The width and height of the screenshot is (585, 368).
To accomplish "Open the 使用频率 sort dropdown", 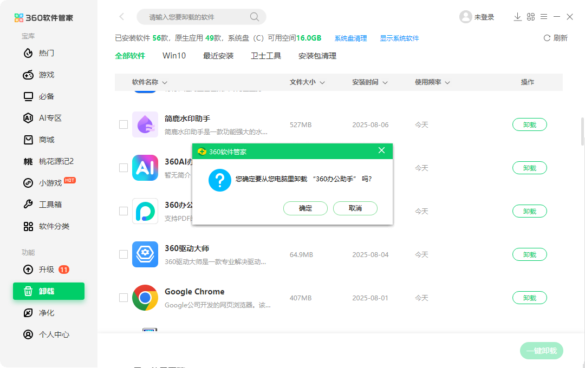I will [x=432, y=82].
